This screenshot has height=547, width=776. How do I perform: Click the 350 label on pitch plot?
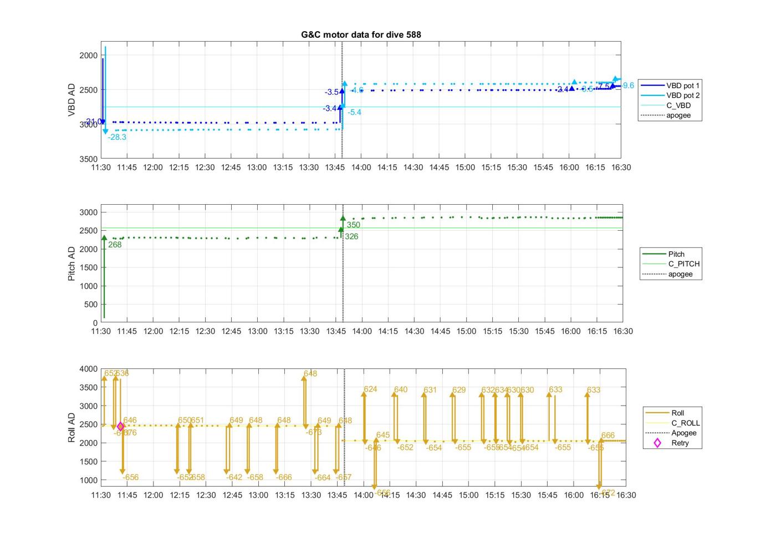point(353,225)
